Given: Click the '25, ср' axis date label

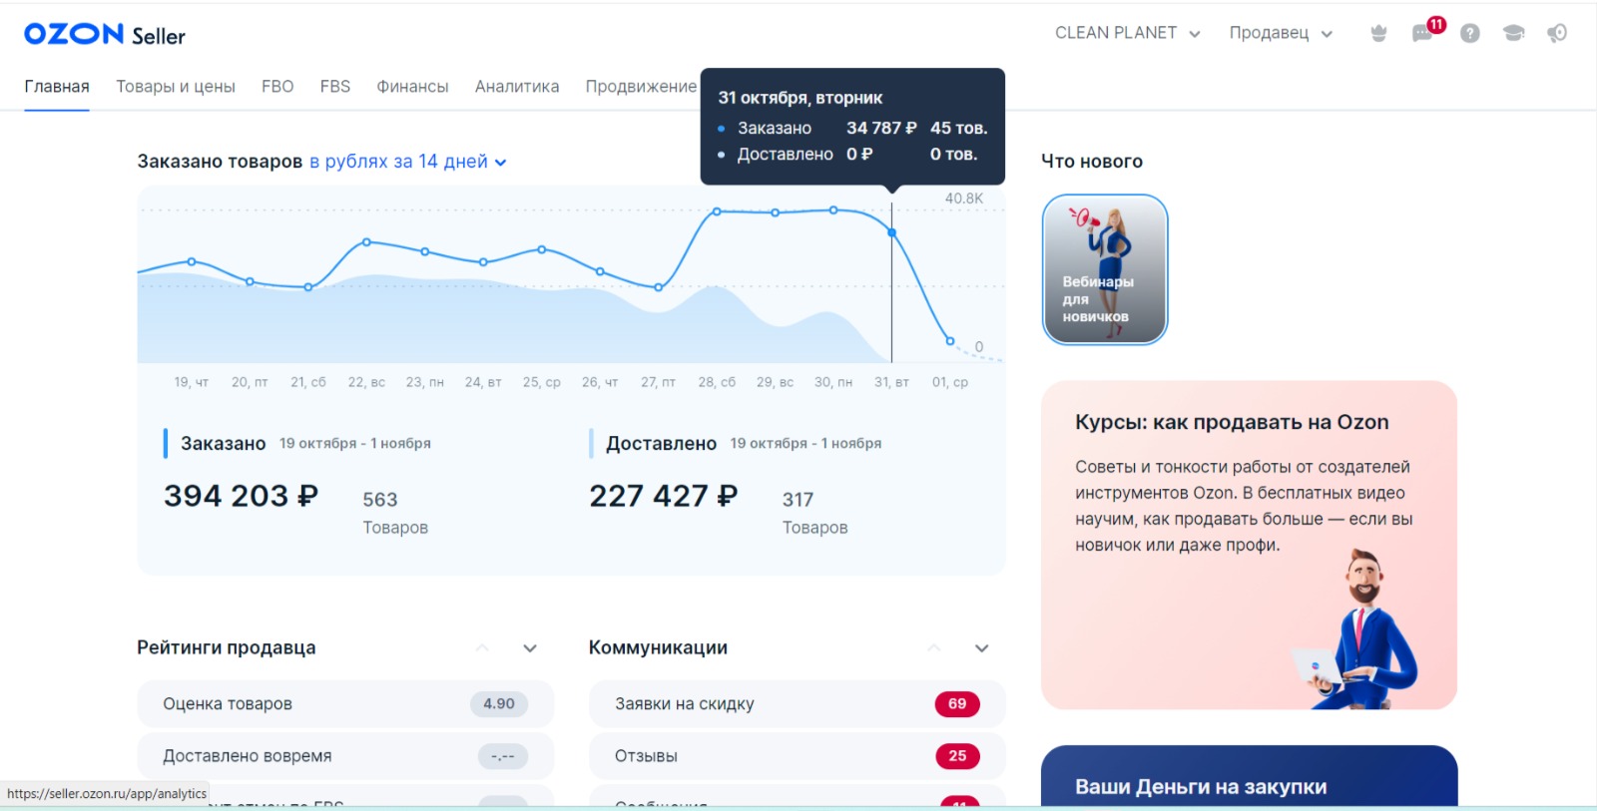Looking at the screenshot, I should point(542,382).
